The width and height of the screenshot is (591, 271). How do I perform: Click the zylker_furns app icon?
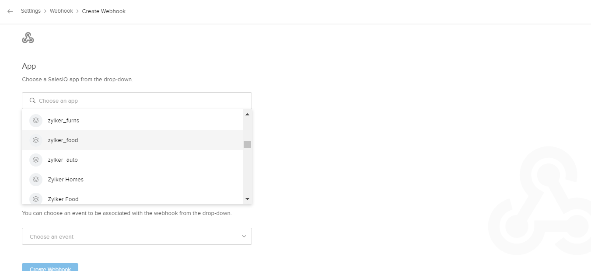(x=36, y=121)
